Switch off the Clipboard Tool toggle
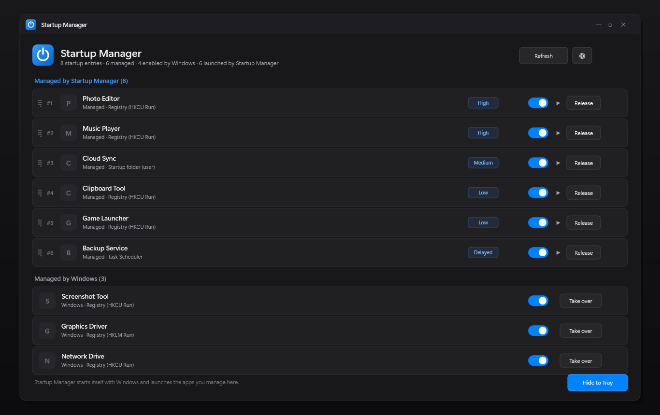Screen dimensions: 660x415 click(538, 193)
